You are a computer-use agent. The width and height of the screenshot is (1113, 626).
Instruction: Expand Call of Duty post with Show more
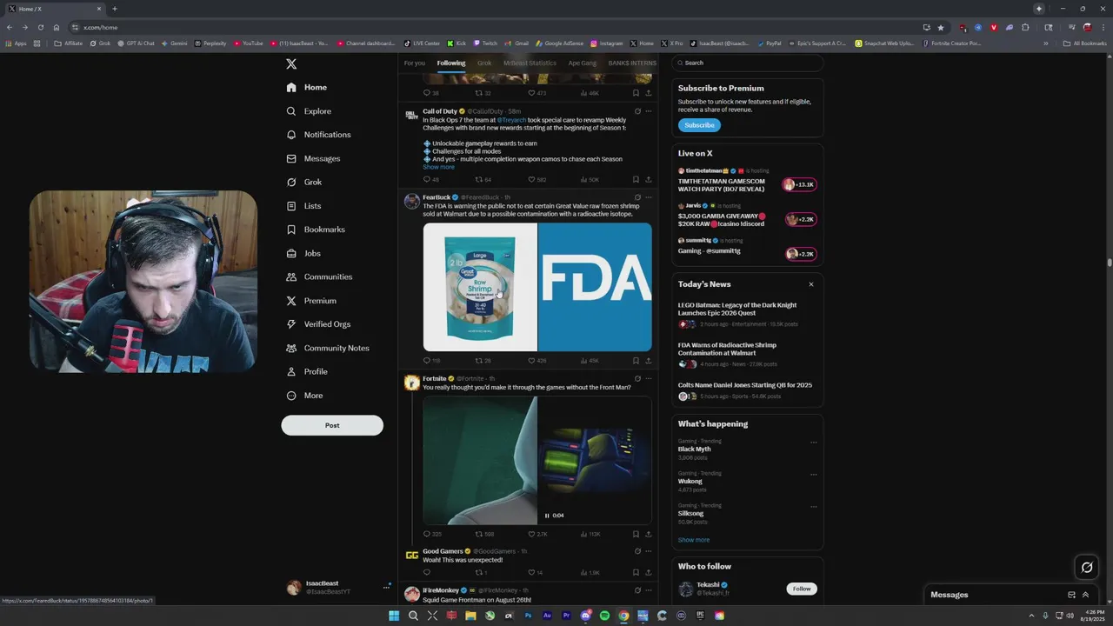click(438, 167)
